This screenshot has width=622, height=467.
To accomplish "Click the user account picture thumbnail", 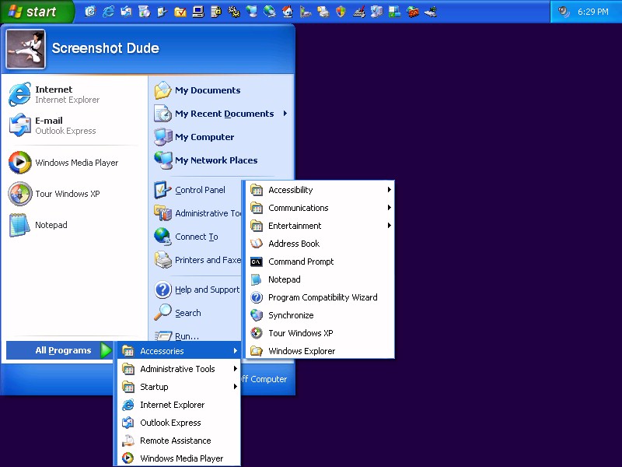I will click(x=26, y=49).
